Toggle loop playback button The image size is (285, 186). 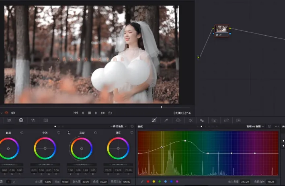click(x=110, y=113)
